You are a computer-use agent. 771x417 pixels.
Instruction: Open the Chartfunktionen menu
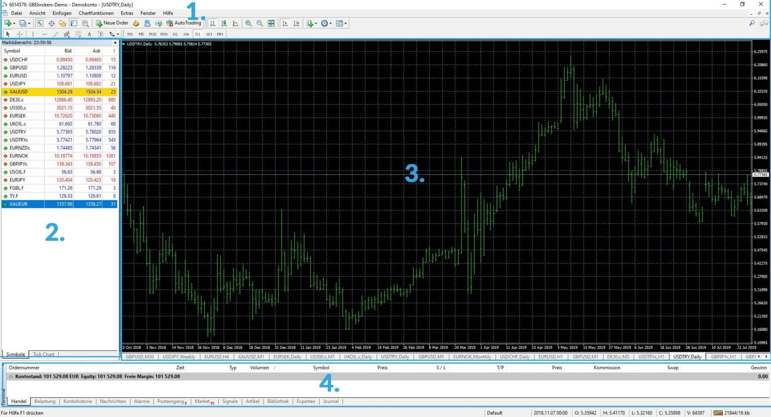96,13
